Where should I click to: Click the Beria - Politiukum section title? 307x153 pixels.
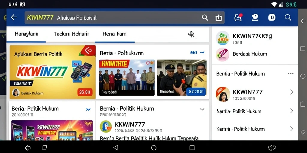click(x=122, y=53)
